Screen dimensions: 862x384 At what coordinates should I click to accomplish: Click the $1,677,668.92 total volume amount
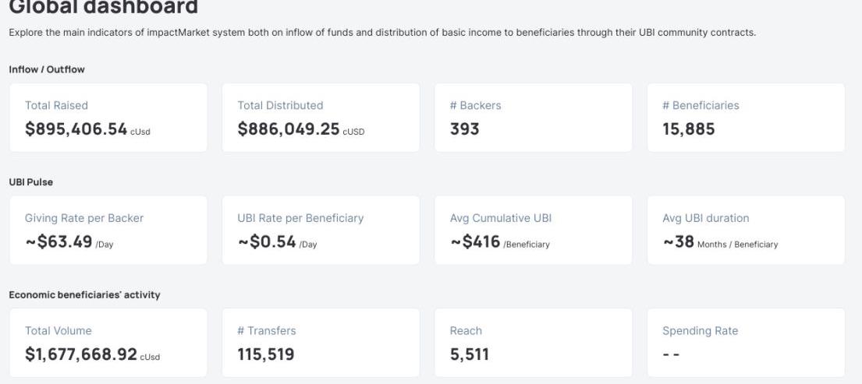81,354
